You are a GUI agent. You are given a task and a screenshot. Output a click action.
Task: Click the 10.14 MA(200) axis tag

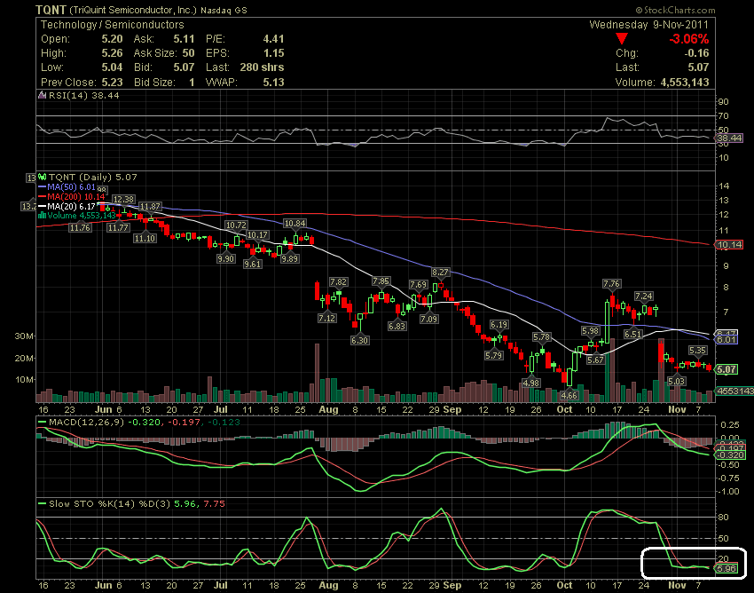(729, 244)
